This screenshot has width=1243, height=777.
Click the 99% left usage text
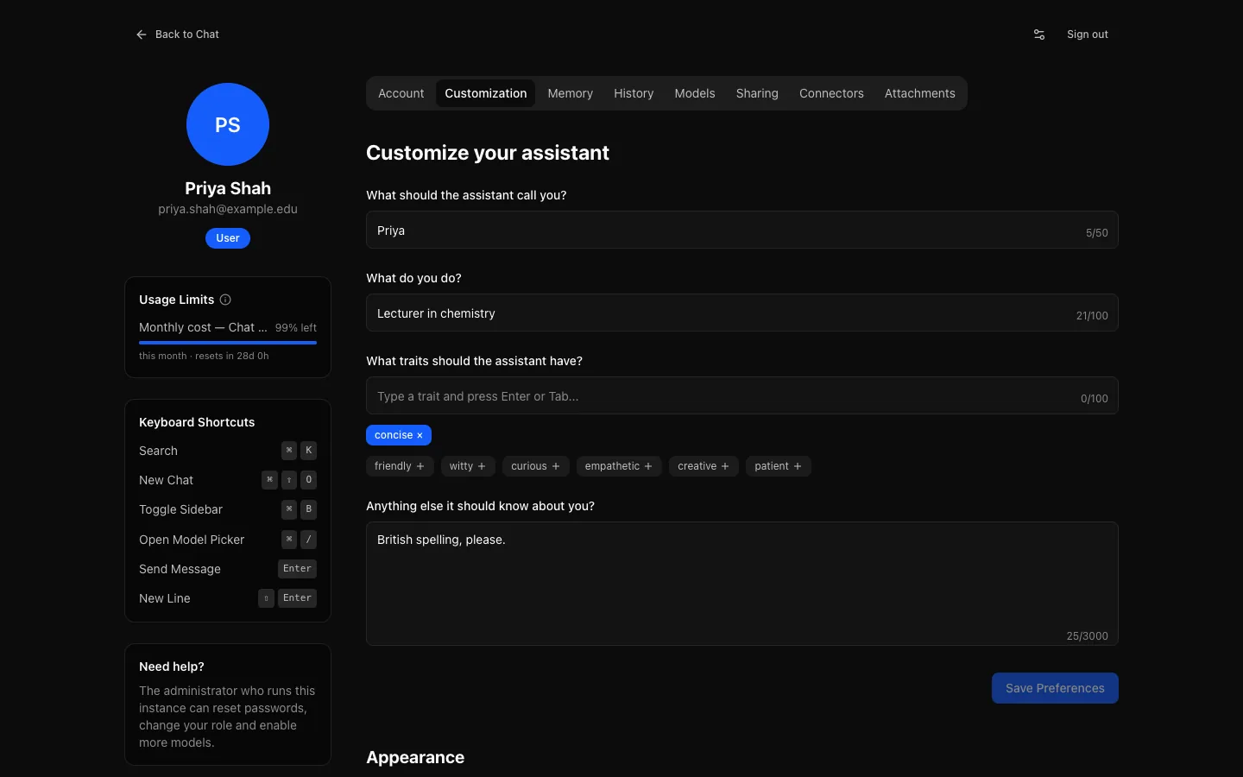pyautogui.click(x=296, y=328)
